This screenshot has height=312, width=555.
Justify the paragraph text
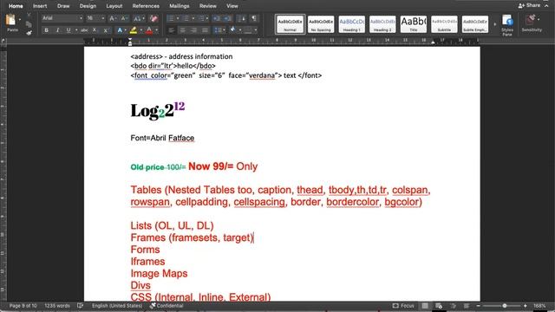click(205, 30)
